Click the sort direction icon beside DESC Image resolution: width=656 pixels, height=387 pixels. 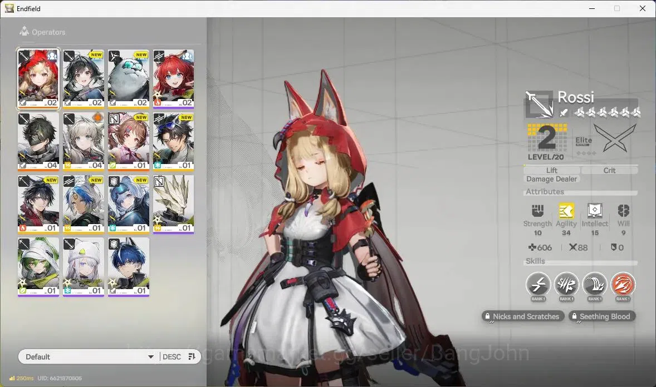(x=192, y=356)
